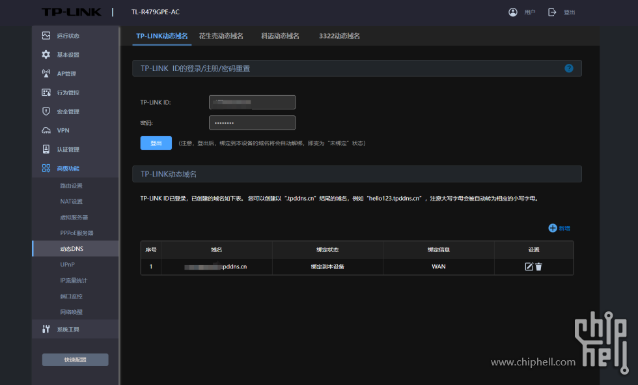Click the logout icon in header
638x385 pixels.
click(552, 12)
